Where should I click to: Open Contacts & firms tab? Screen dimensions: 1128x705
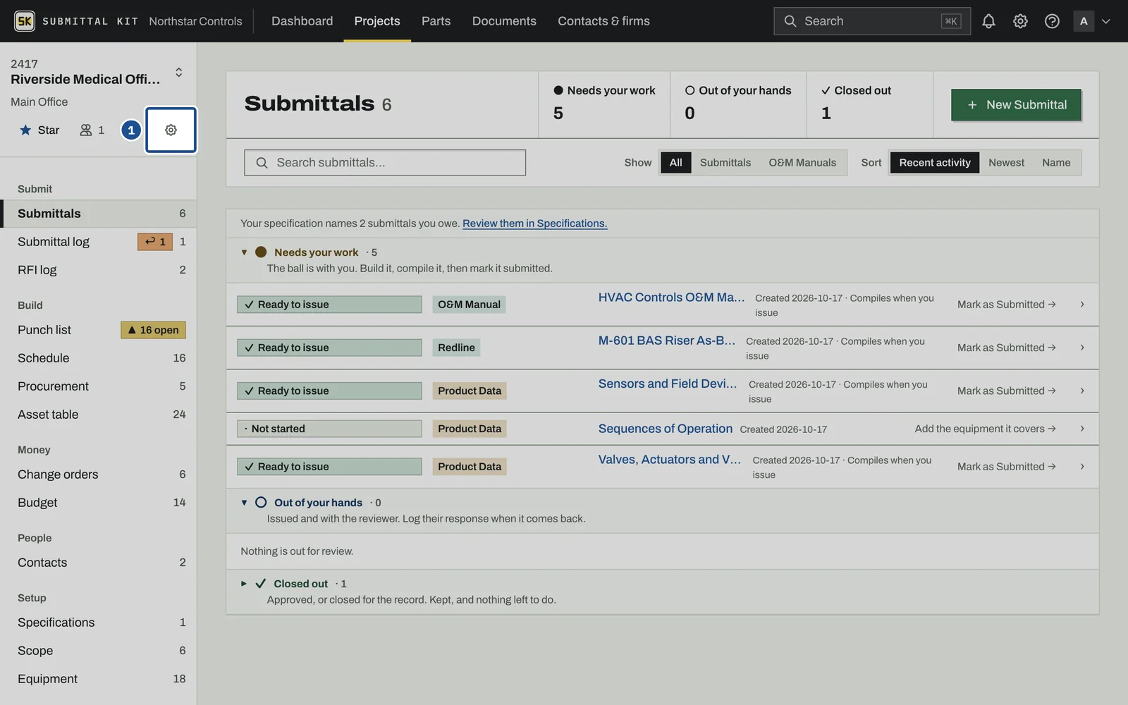(x=603, y=21)
